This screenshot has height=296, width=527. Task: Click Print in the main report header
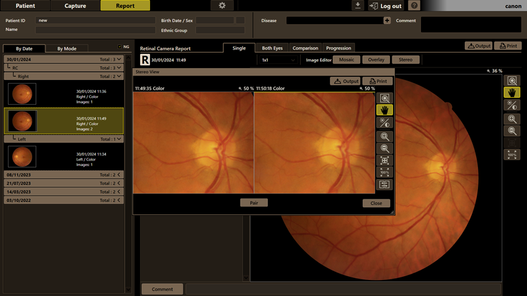pos(508,46)
